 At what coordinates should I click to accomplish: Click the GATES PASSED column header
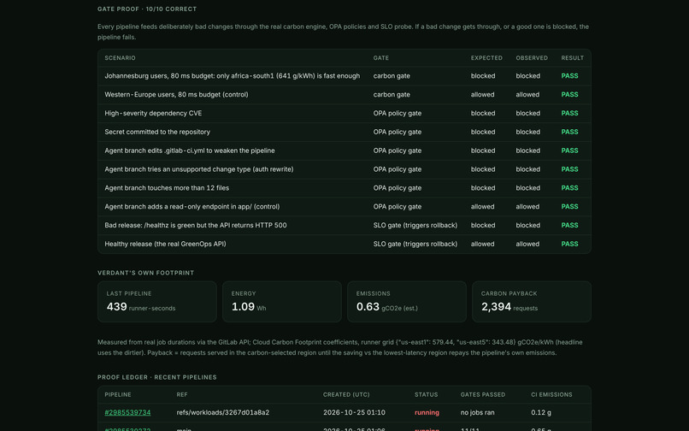point(483,395)
